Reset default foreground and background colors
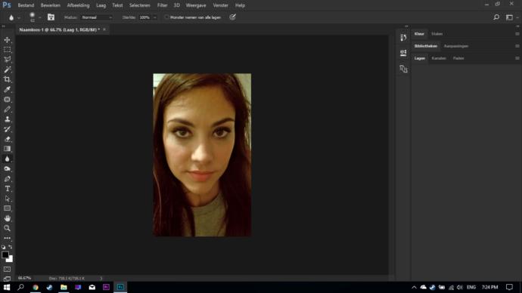Screen dimensions: 522x293 3,247
